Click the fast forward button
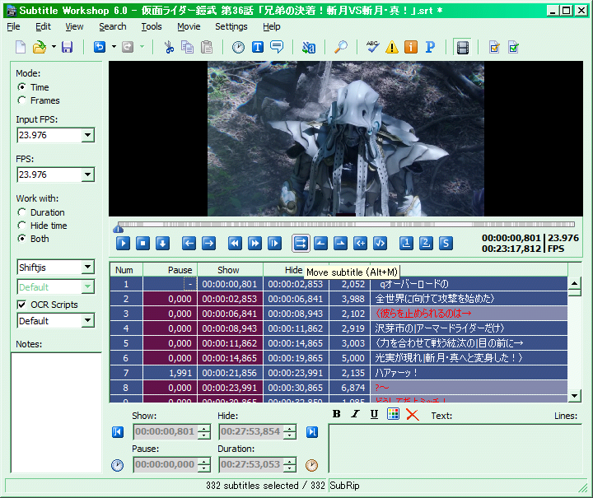This screenshot has height=498, width=593. tap(254, 244)
